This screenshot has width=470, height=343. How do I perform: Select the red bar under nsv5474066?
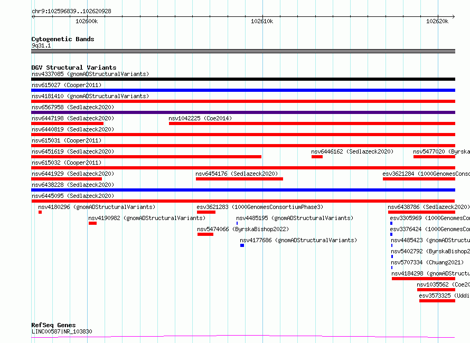tap(205, 234)
